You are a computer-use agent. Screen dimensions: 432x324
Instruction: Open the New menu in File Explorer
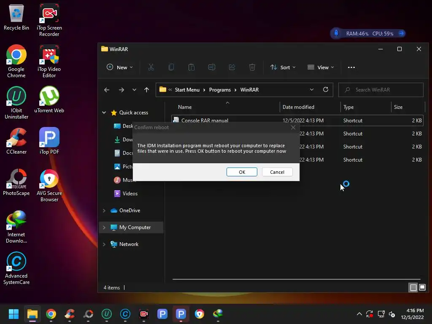coord(119,67)
